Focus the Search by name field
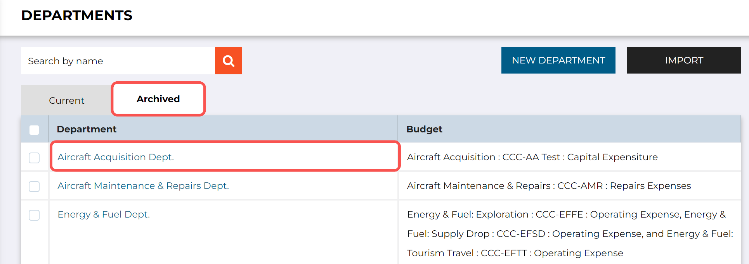Screen dimensions: 749x264 [118, 61]
